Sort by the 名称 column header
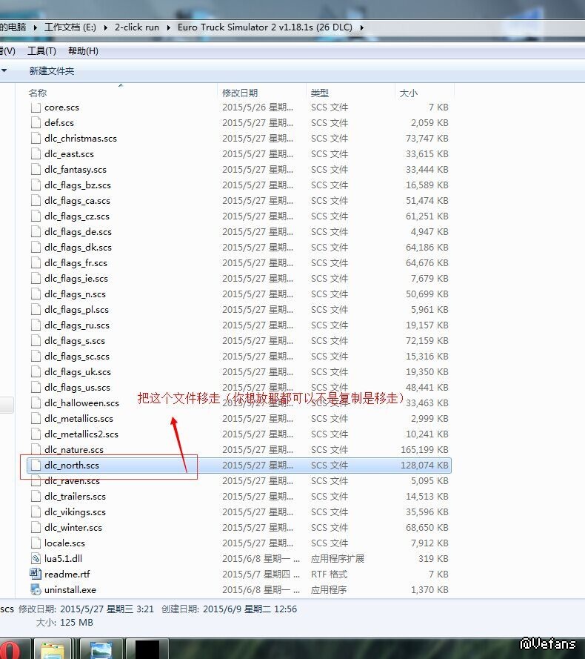 click(x=37, y=93)
